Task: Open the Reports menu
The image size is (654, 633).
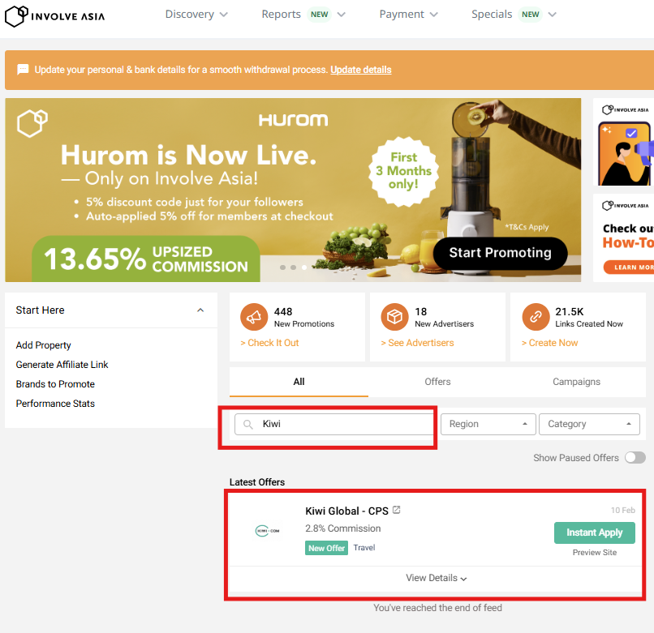Action: click(303, 14)
